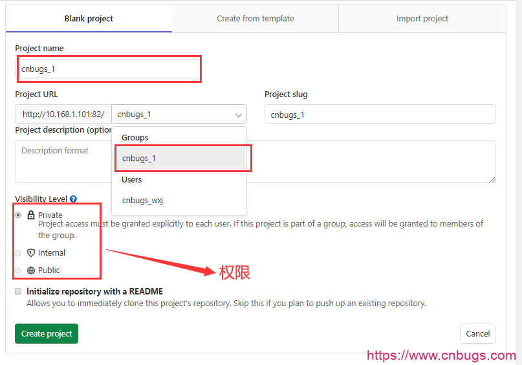The height and width of the screenshot is (365, 522).
Task: Open the Create from template tab
Action: click(x=255, y=19)
